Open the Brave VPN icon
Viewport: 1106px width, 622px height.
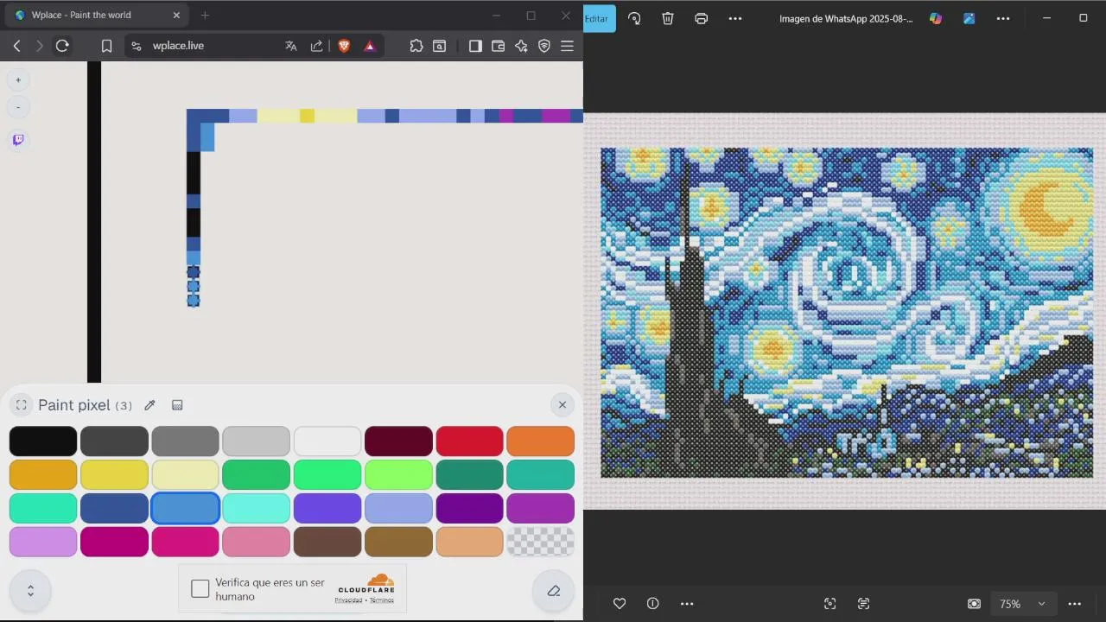544,46
